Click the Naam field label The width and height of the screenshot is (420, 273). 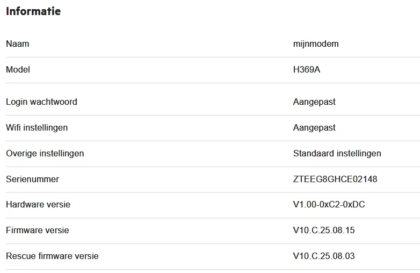[18, 44]
